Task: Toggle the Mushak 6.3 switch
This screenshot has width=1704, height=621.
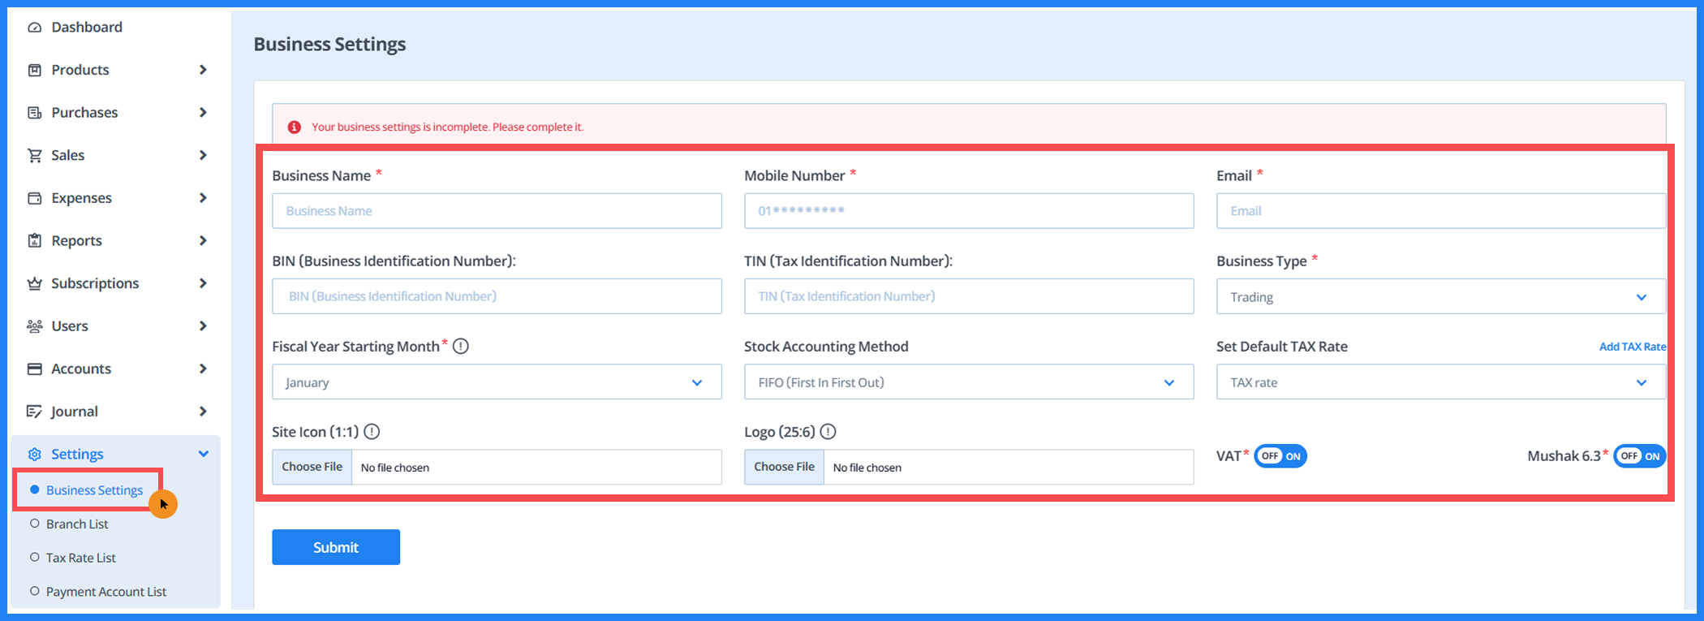Action: (1639, 456)
